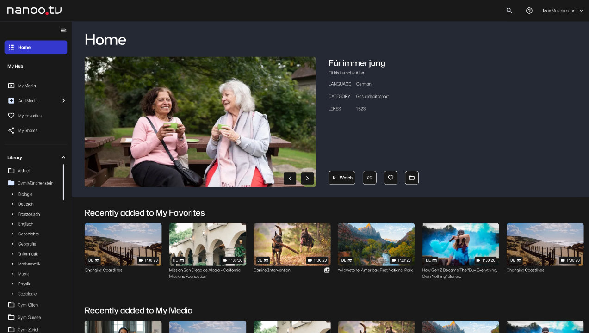Expand the Englisch subfolder chevron
The height and width of the screenshot is (333, 589).
click(x=12, y=224)
